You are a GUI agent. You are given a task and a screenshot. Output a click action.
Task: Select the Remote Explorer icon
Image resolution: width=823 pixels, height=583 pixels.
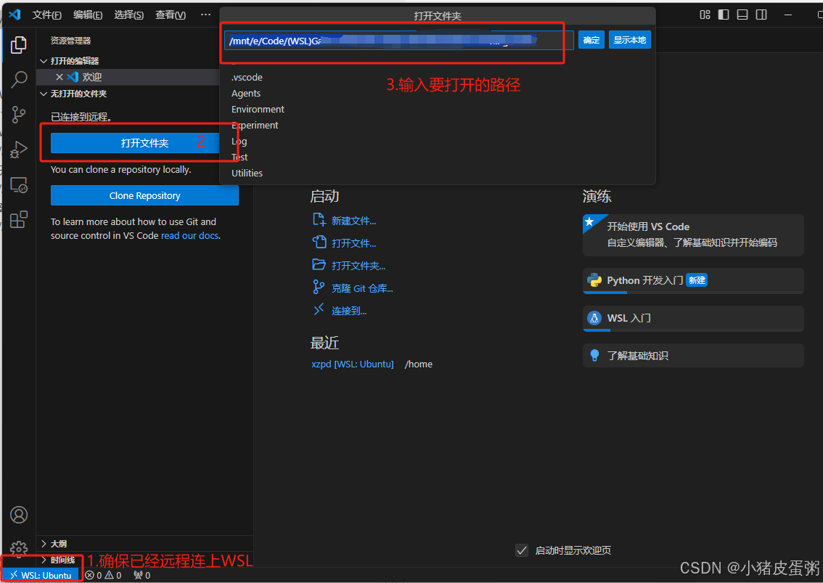[x=19, y=184]
